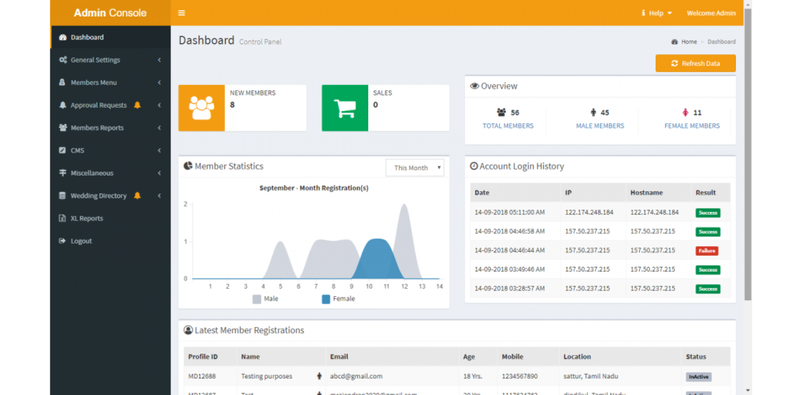802x395 pixels.
Task: Click the page vertical scrollbar
Action: tap(747, 152)
